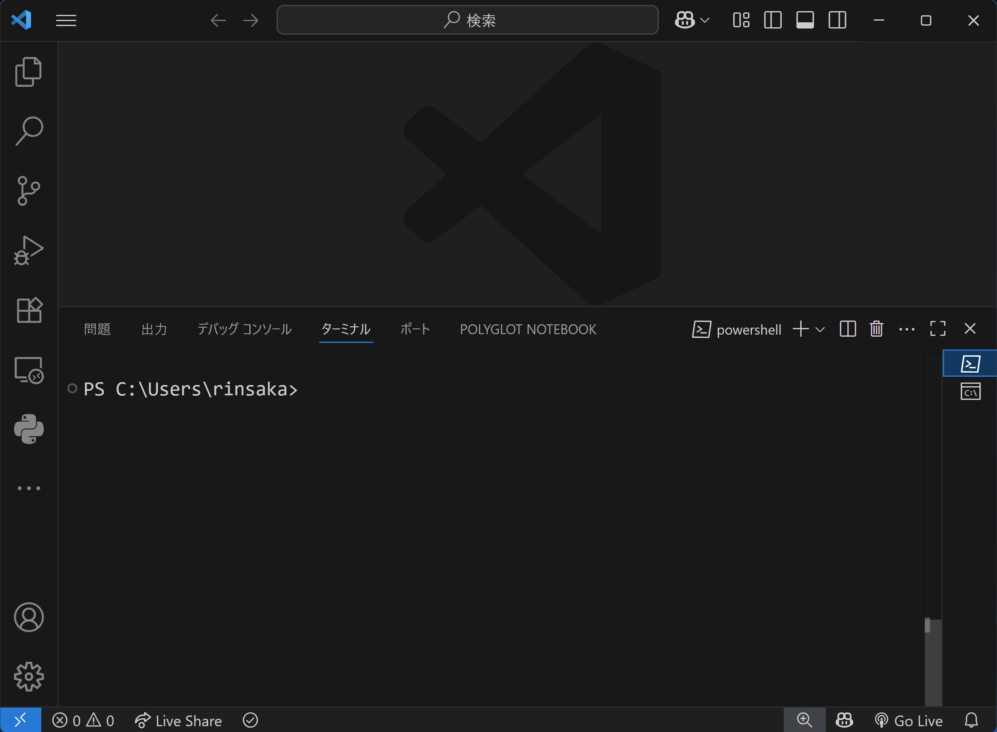Screen dimensions: 997x732
Task: Open the Accounts menu
Action: click(29, 617)
